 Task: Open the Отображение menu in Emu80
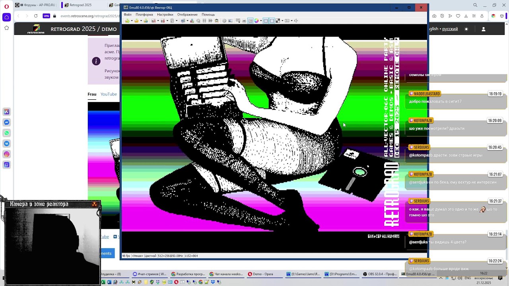(x=187, y=15)
